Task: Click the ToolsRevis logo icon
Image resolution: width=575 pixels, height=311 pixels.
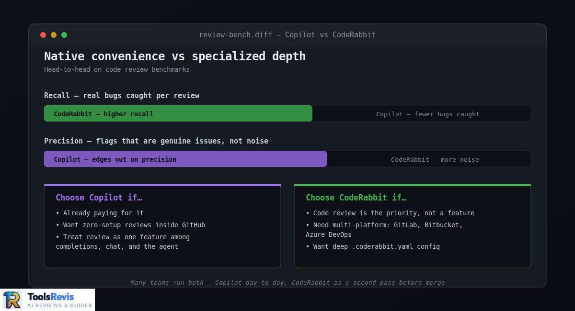Action: (12, 300)
